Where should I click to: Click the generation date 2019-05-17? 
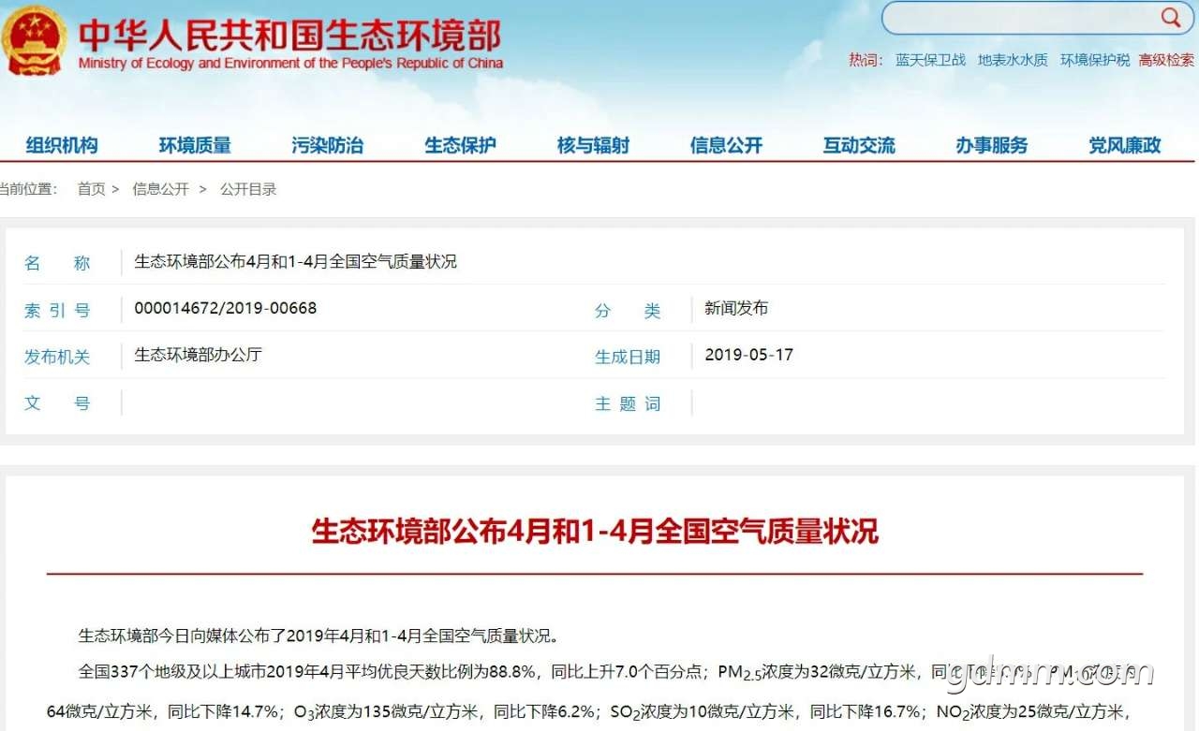(748, 355)
